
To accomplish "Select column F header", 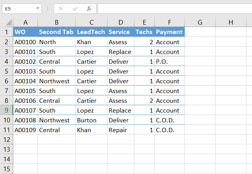I will (170, 22).
